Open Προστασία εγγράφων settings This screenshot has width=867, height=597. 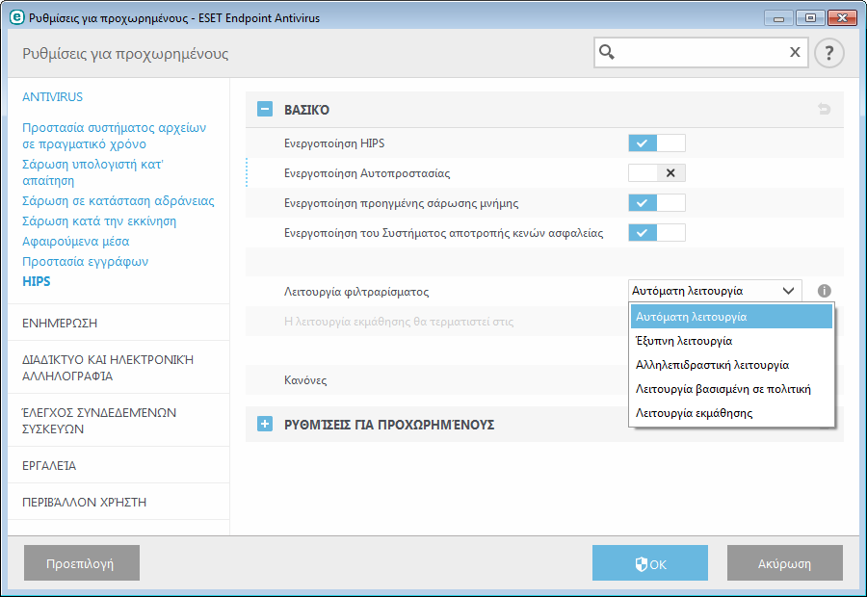click(x=85, y=262)
